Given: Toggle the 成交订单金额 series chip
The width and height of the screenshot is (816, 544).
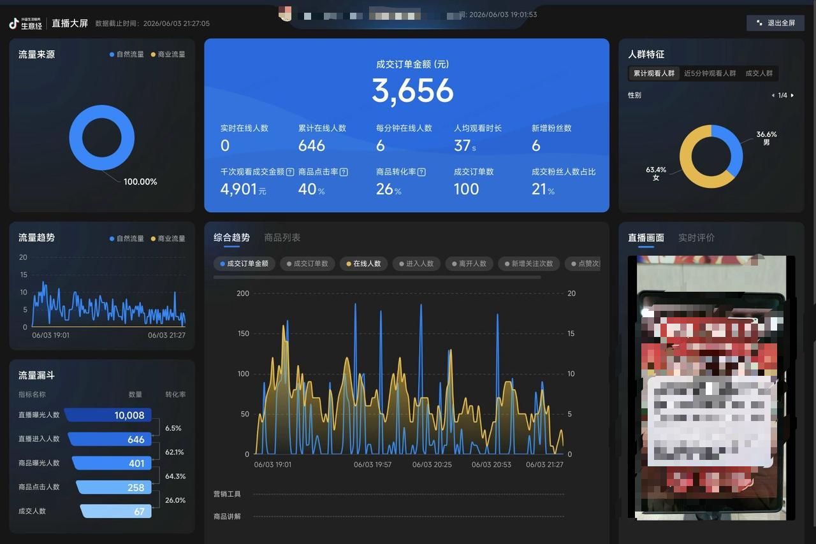Looking at the screenshot, I should click(244, 264).
